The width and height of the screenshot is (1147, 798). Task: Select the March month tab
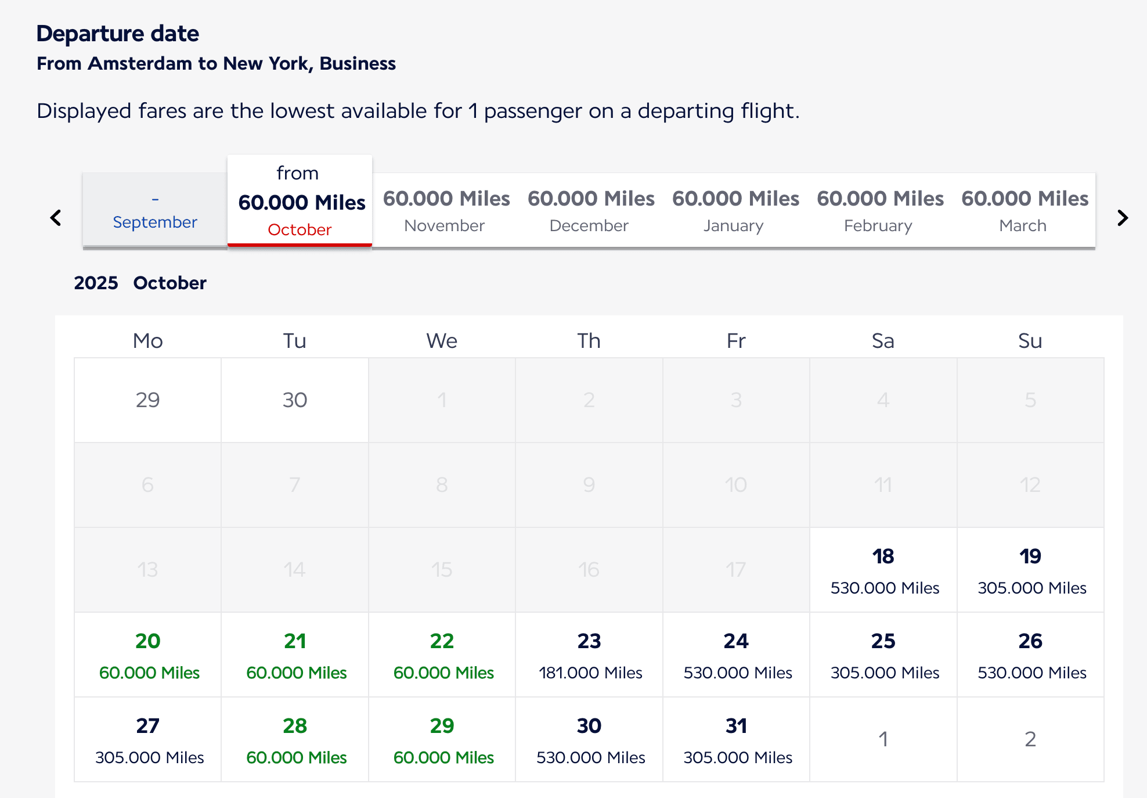click(x=1023, y=211)
